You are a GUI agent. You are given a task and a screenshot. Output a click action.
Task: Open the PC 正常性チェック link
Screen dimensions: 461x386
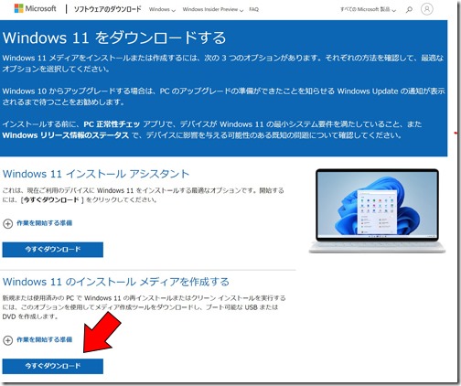[112, 124]
